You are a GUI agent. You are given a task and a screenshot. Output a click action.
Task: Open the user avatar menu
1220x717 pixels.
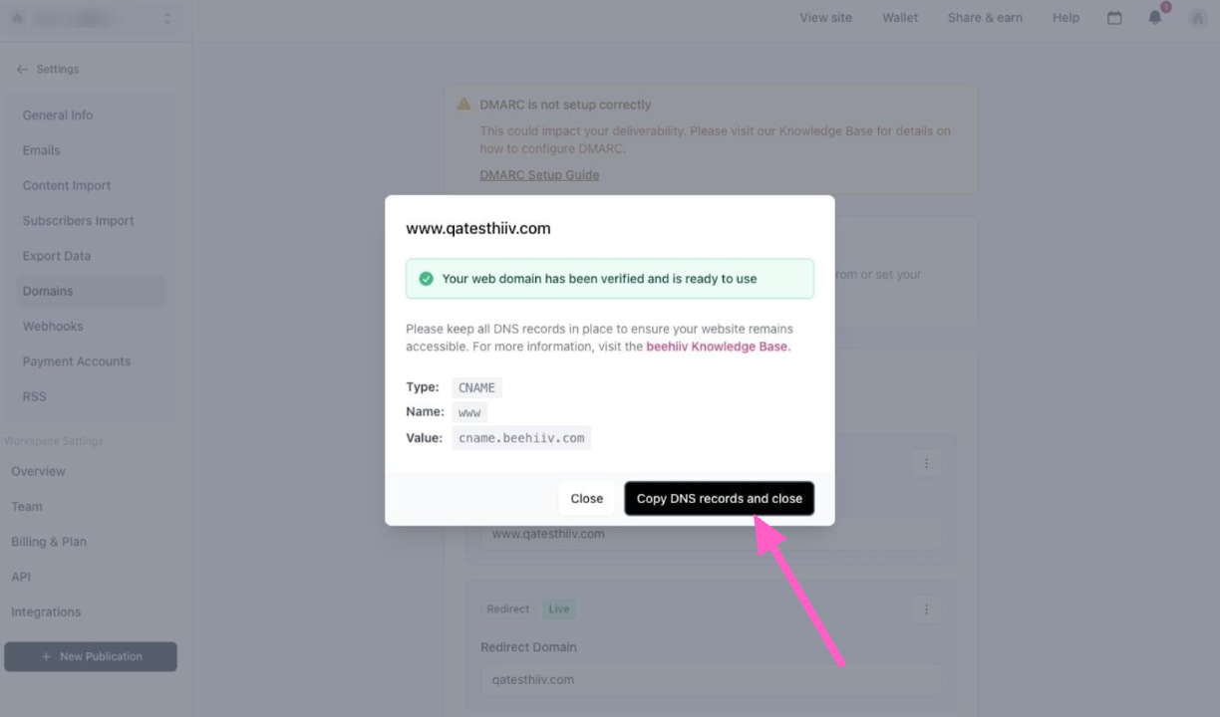point(1198,18)
